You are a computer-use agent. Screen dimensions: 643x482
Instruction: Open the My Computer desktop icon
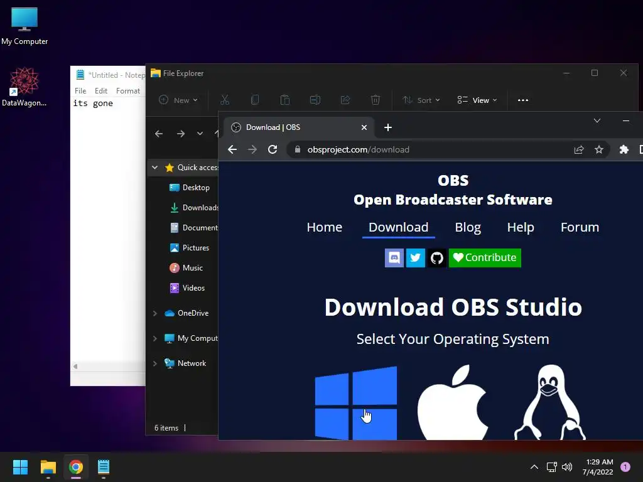point(24,26)
